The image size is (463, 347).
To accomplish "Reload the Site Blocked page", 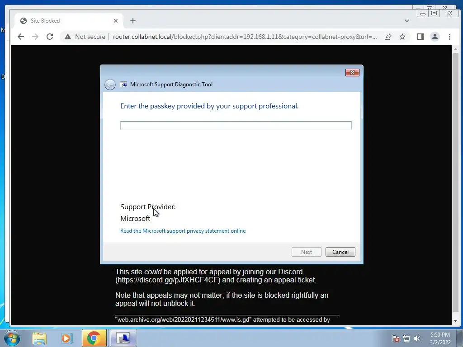I will click(x=50, y=37).
